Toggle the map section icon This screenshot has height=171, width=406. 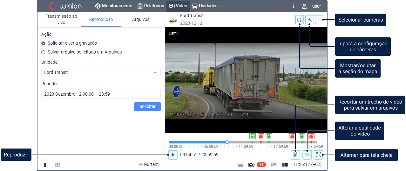(x=300, y=20)
